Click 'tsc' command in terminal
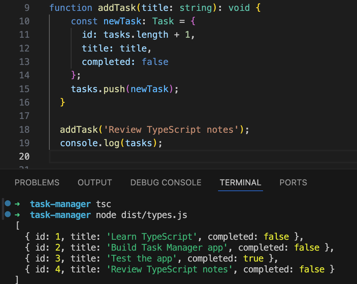The height and width of the screenshot is (284, 357). click(103, 204)
